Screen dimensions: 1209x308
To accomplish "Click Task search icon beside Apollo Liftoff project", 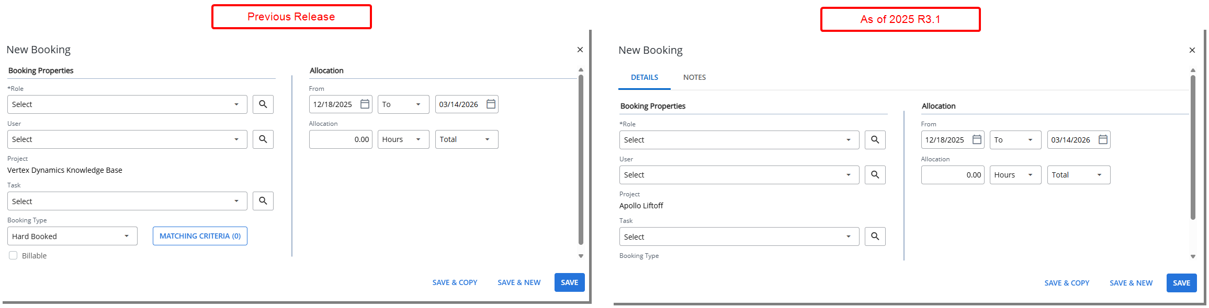I will 875,236.
